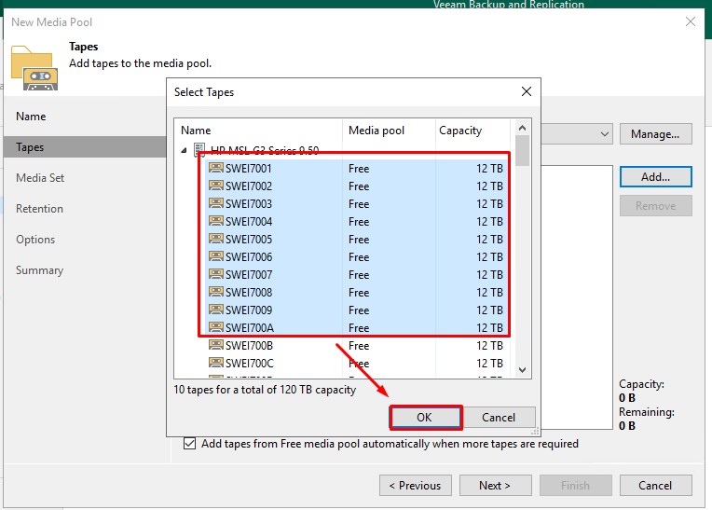Viewport: 712px width, 510px height.
Task: Select the SWEI7005 tape icon
Action: coord(215,240)
